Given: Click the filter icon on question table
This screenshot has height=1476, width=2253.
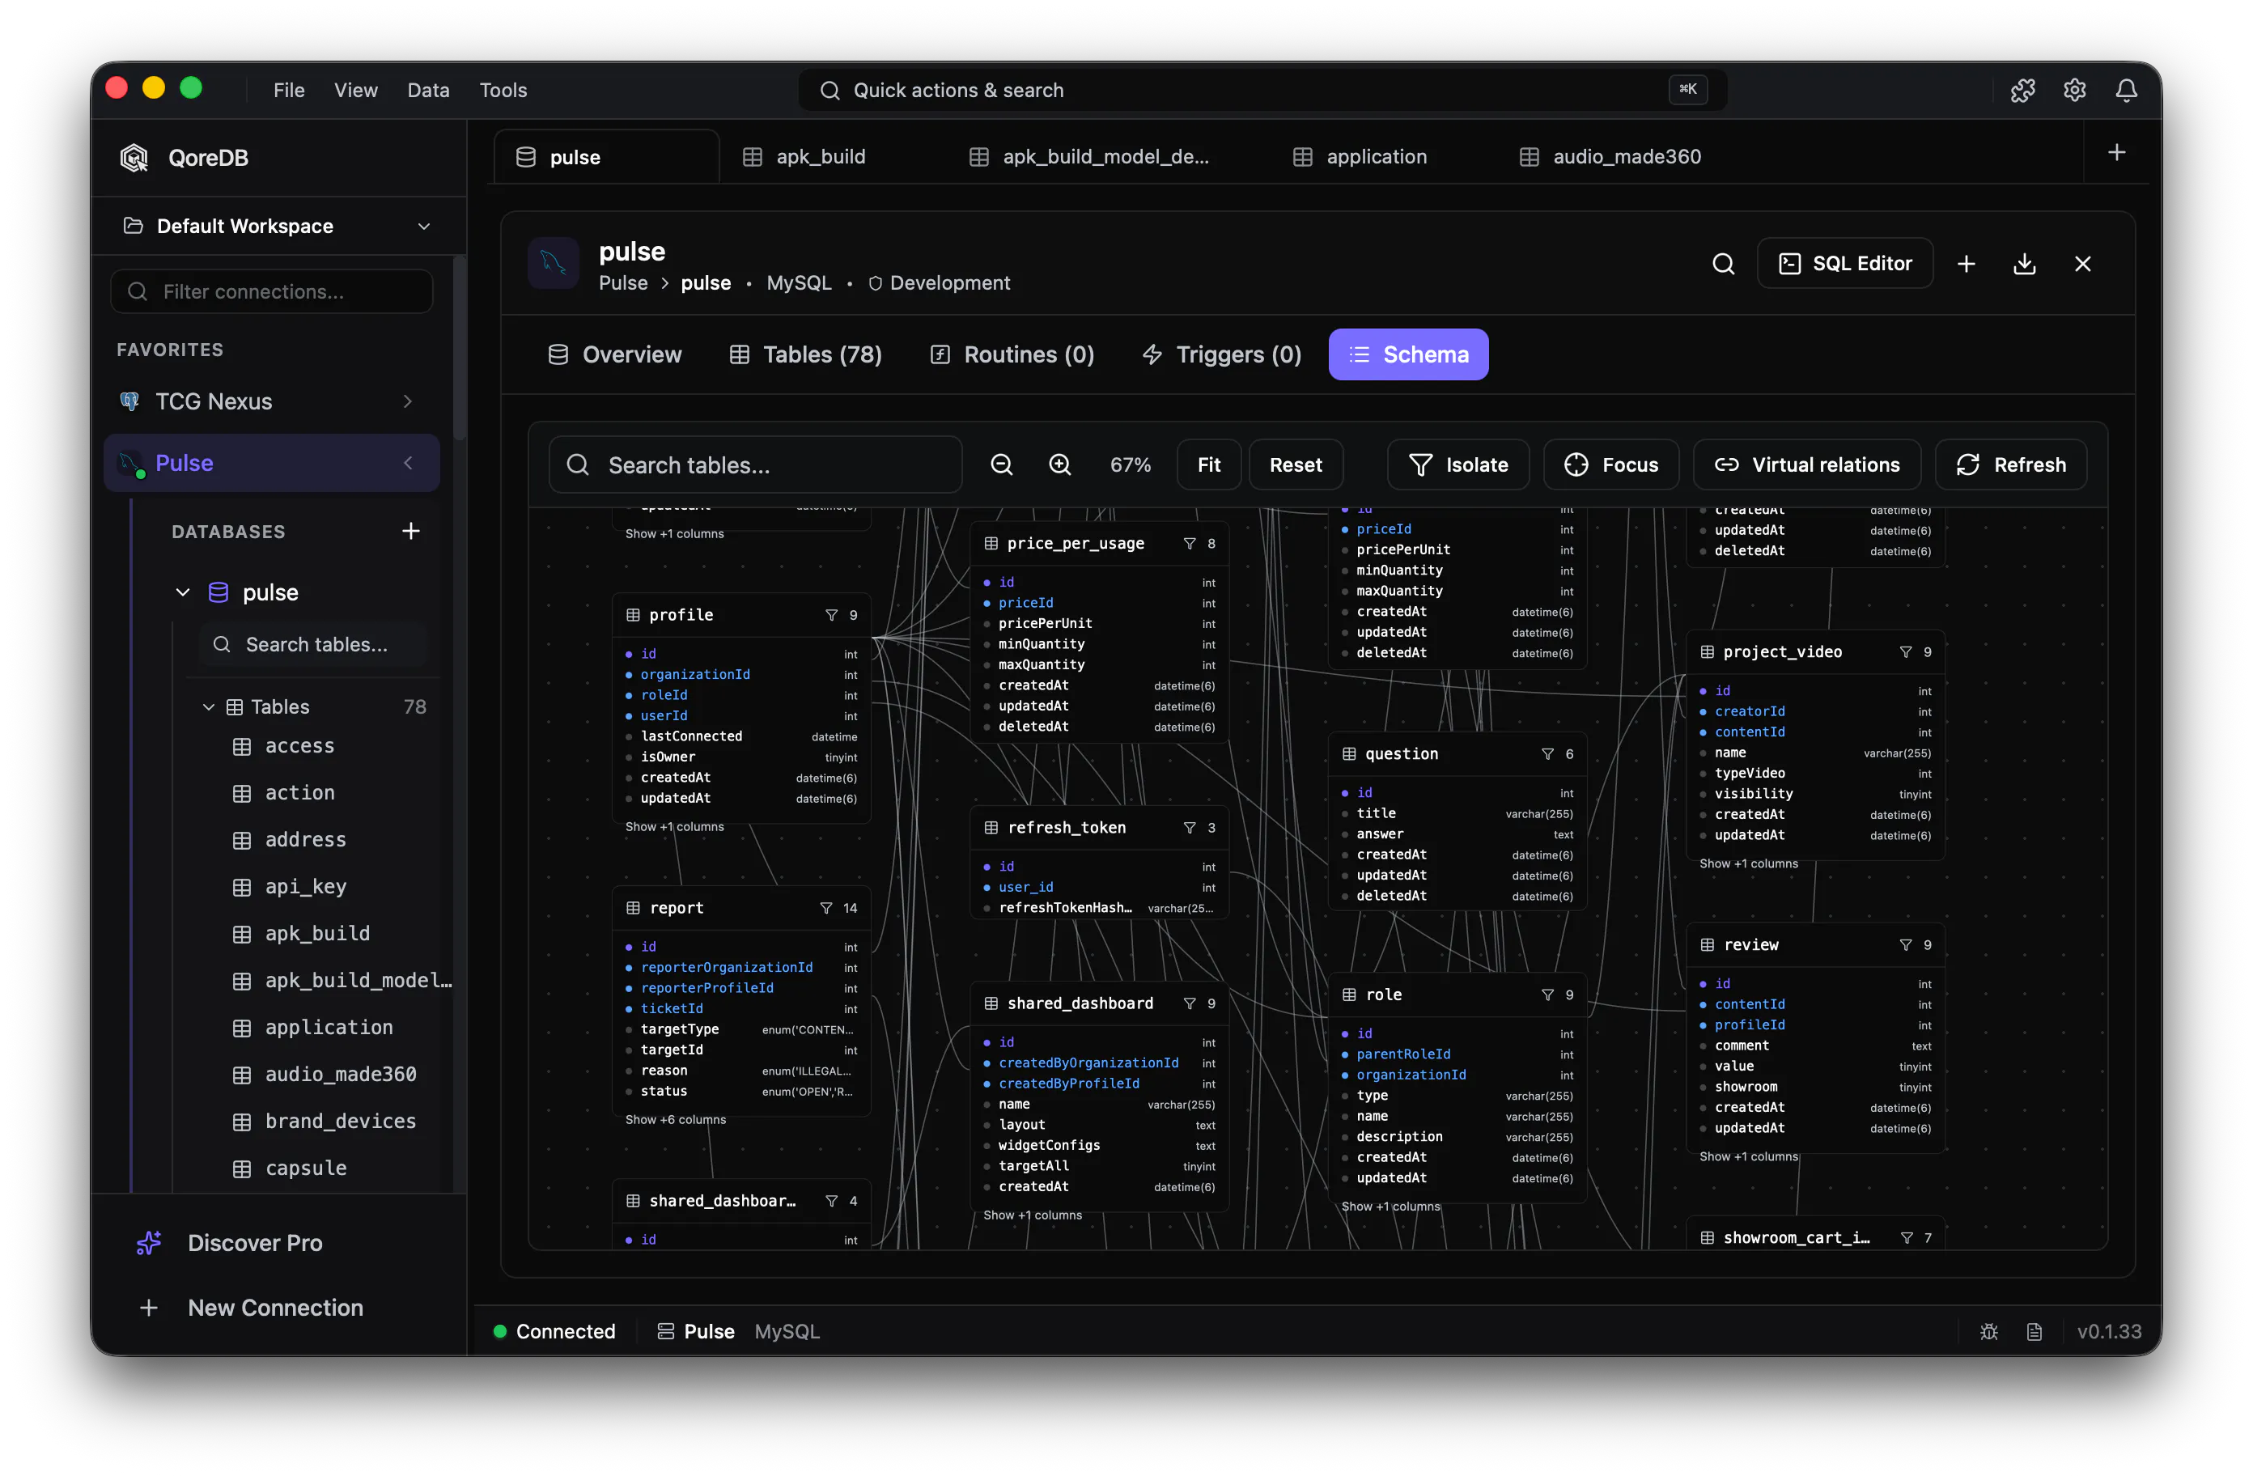Looking at the screenshot, I should tap(1547, 754).
